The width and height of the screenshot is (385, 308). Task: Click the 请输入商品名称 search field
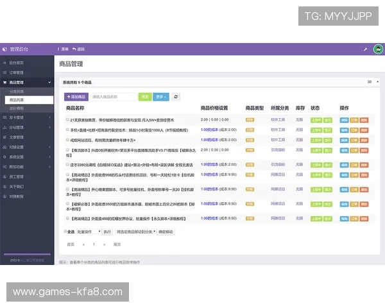tap(114, 97)
